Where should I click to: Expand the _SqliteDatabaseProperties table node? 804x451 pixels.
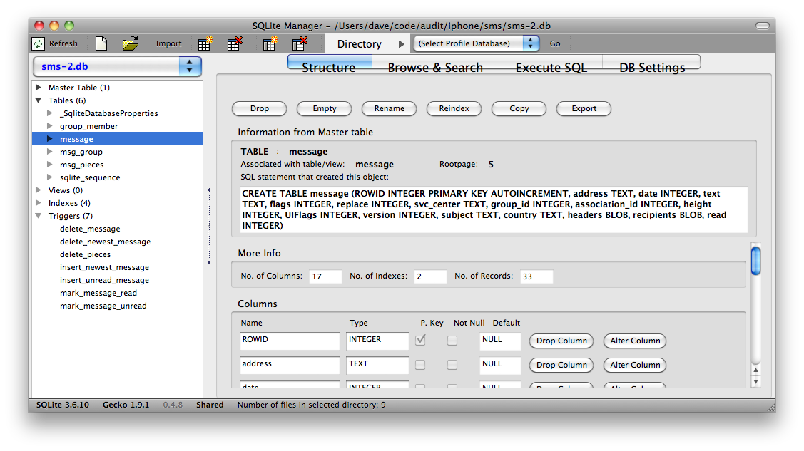pyautogui.click(x=50, y=113)
